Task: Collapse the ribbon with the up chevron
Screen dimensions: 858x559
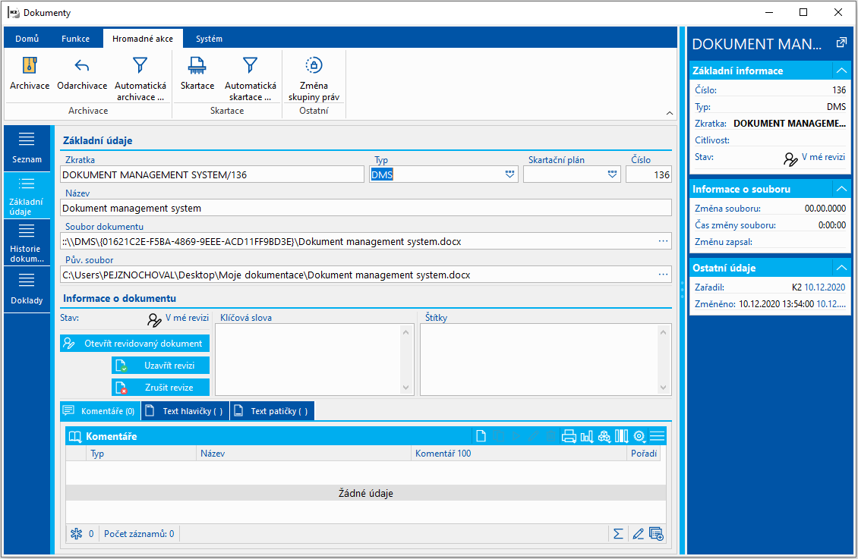Action: point(670,113)
